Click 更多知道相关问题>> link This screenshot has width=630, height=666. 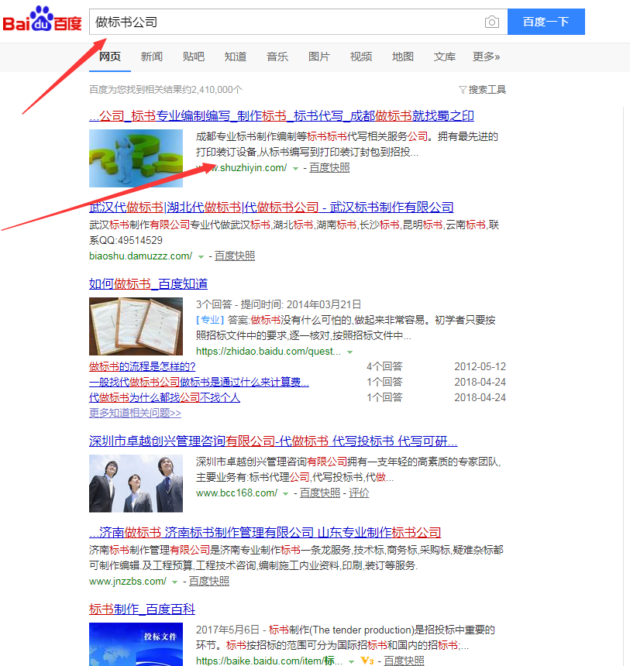tap(135, 413)
